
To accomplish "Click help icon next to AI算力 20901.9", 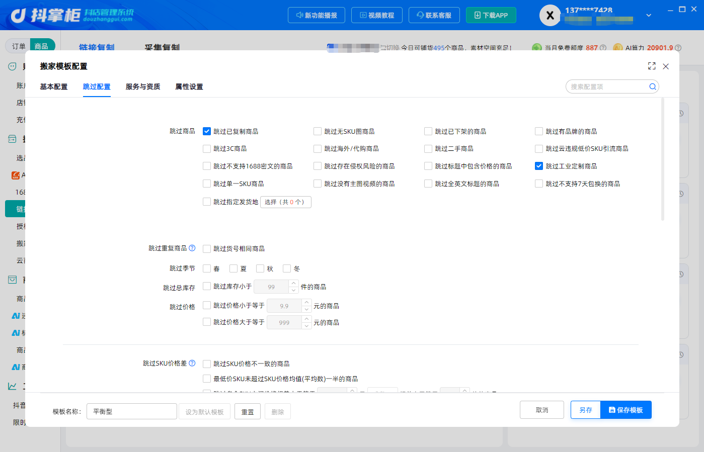I will tap(678, 48).
